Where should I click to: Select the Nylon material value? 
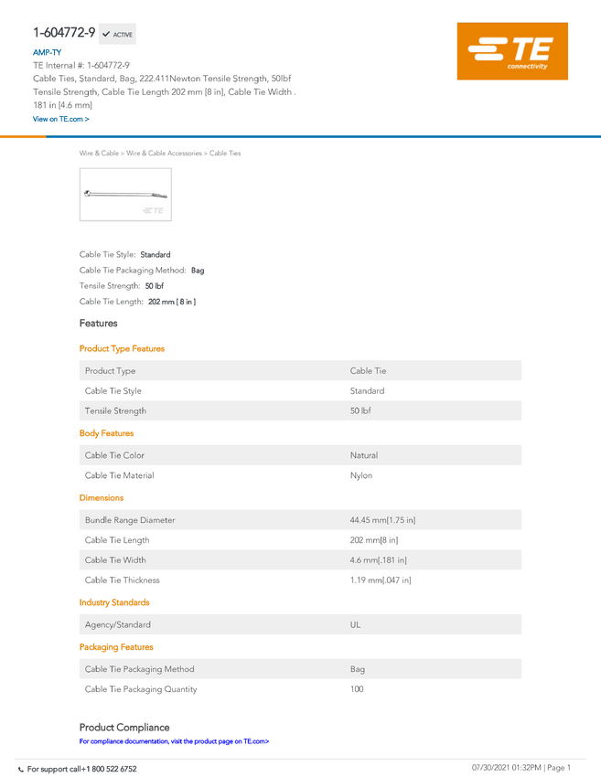[361, 475]
